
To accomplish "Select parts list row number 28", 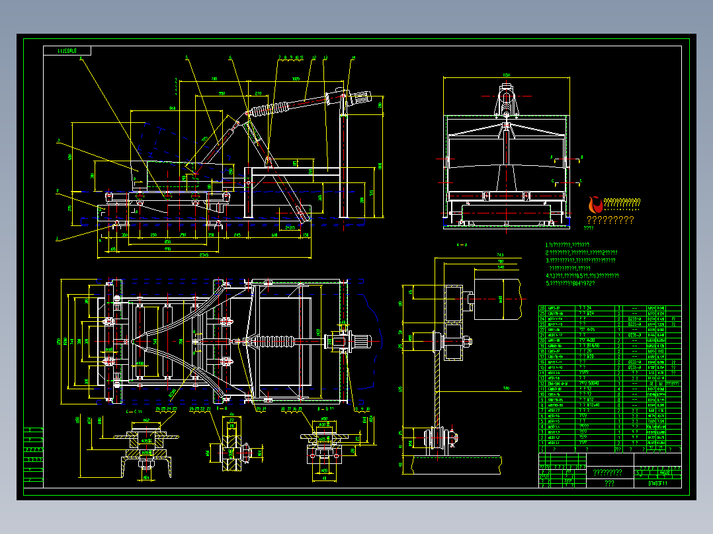I will [x=610, y=308].
